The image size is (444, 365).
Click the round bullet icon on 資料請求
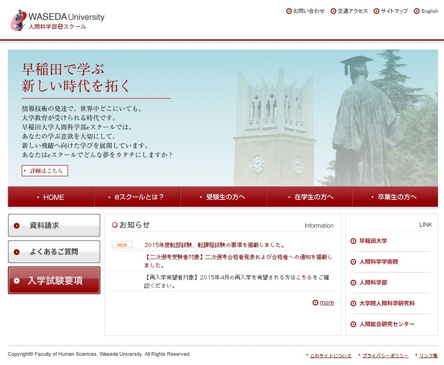point(17,226)
